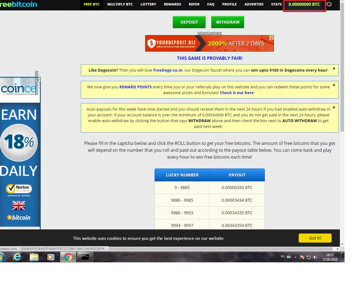Click the freebitcoin site logo
352x281 pixels.
tap(19, 4)
